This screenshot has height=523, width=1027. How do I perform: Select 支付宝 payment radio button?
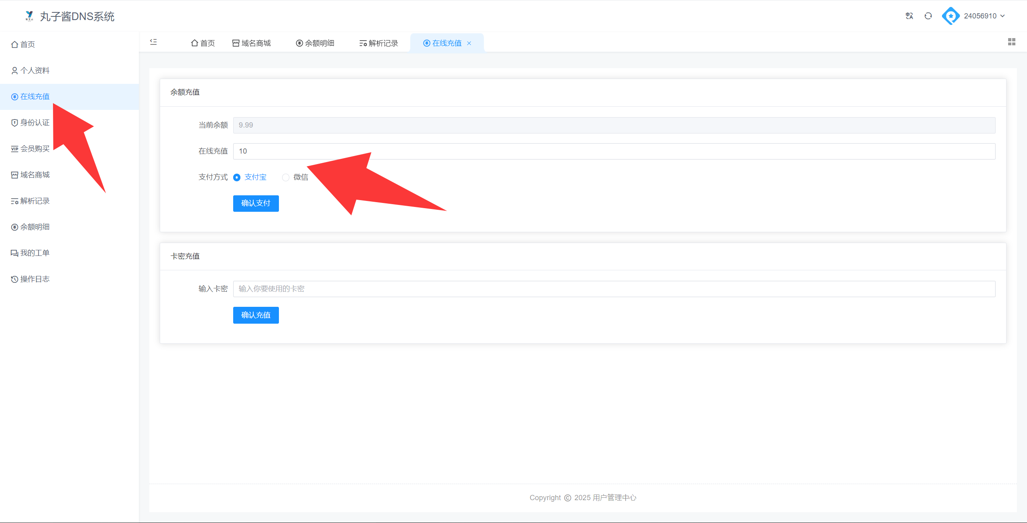(x=237, y=178)
